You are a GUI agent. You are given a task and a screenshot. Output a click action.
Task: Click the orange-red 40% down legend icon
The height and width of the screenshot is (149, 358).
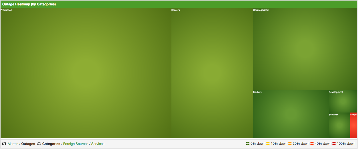pos(312,144)
